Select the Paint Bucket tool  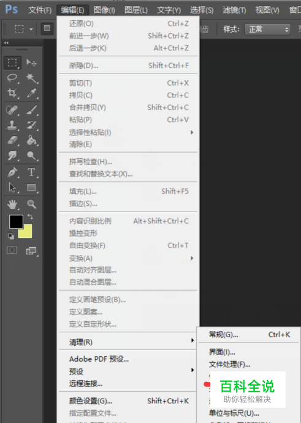point(31,140)
